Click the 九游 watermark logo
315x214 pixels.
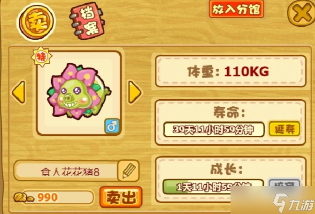coord(293,203)
